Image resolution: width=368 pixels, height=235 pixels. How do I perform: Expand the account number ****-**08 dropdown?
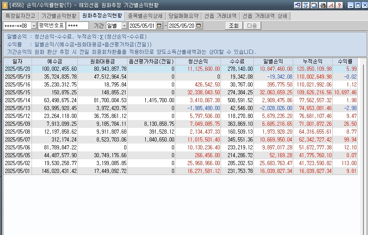[34, 26]
